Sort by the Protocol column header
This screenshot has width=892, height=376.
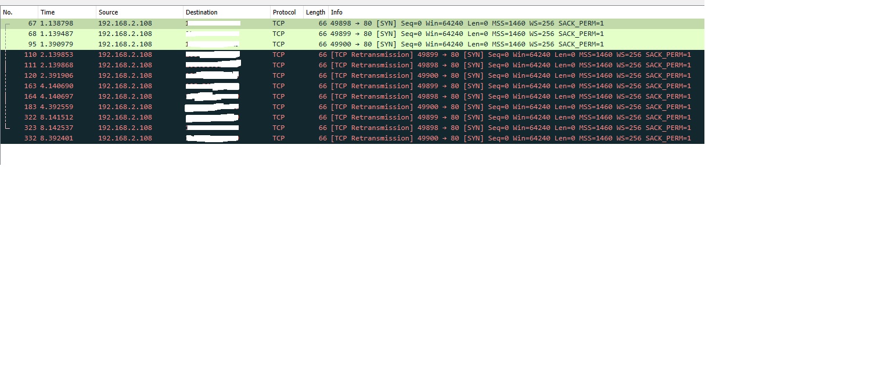pos(284,12)
